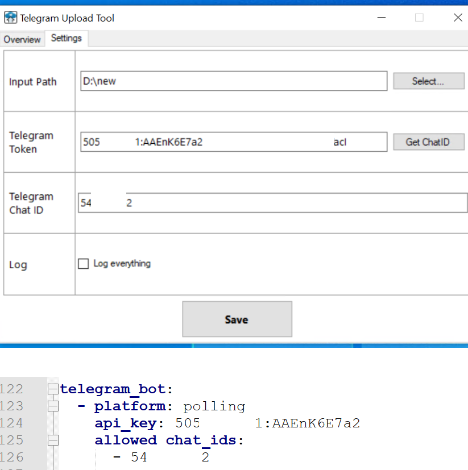
Task: Open folder picker with Select... button
Action: 429,81
